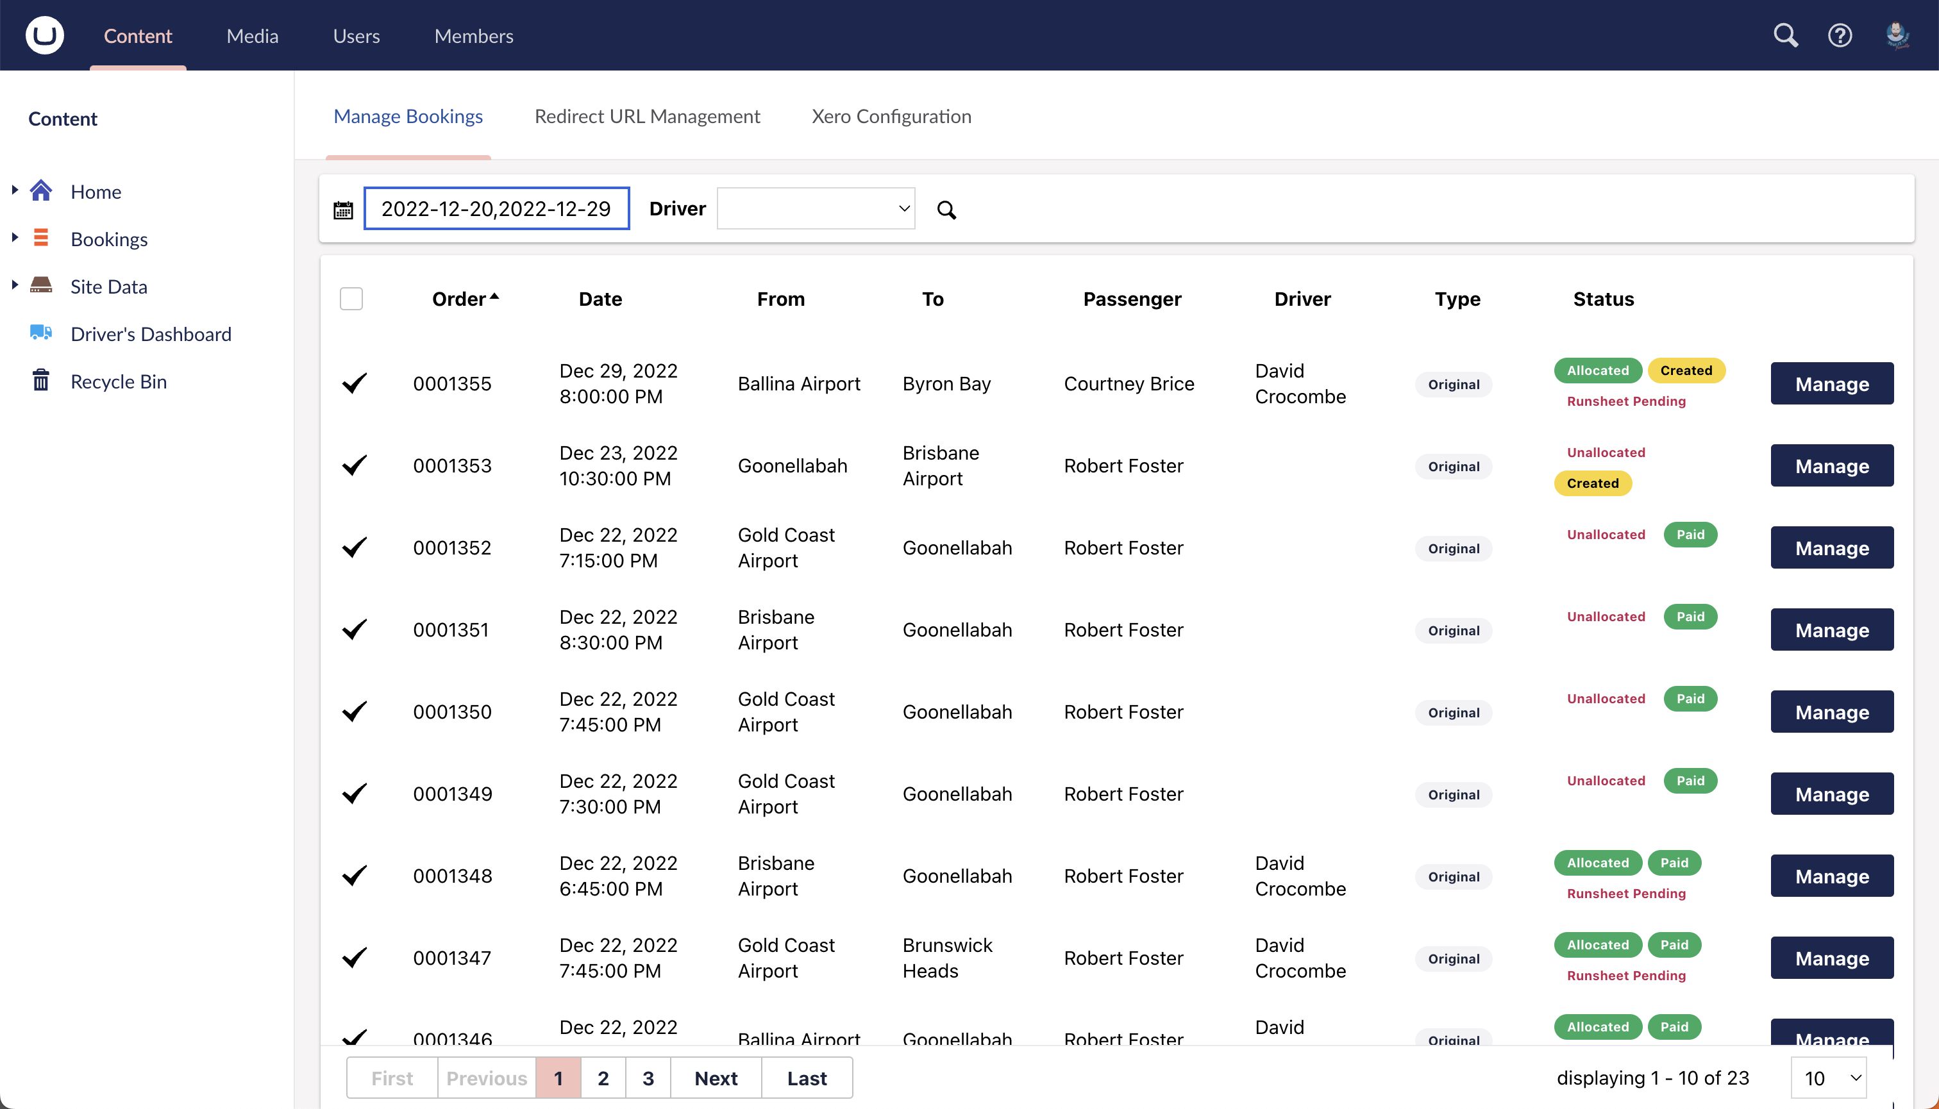The image size is (1939, 1109).
Task: Toggle the select-all checkbox in table header
Action: [x=351, y=299]
